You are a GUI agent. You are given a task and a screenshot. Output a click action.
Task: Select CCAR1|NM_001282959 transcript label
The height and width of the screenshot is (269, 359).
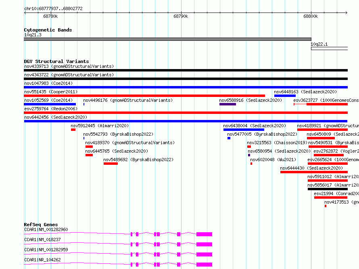click(x=46, y=250)
